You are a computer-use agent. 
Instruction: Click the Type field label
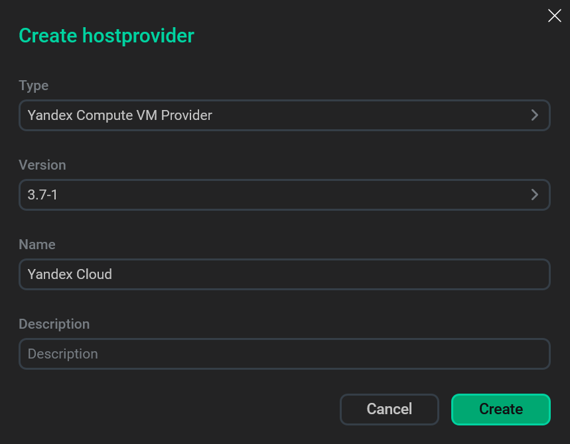(x=33, y=85)
